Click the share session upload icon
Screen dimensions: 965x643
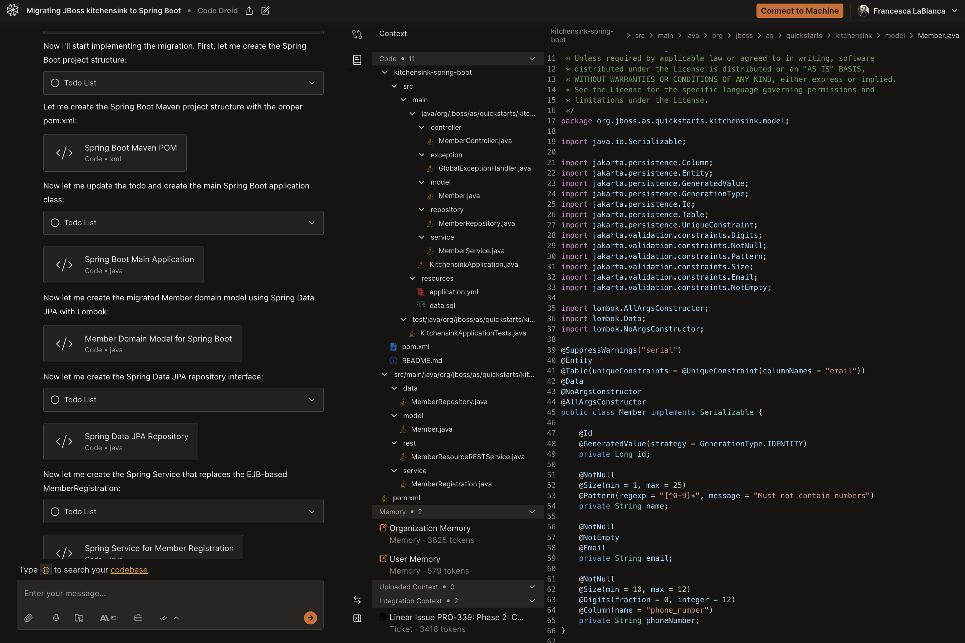tap(249, 11)
